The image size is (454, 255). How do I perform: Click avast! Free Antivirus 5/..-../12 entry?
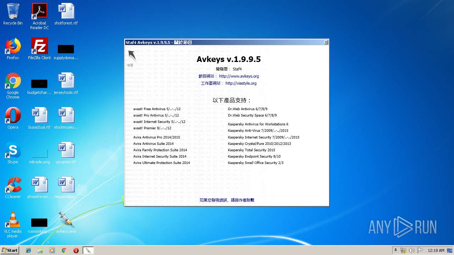tap(157, 109)
